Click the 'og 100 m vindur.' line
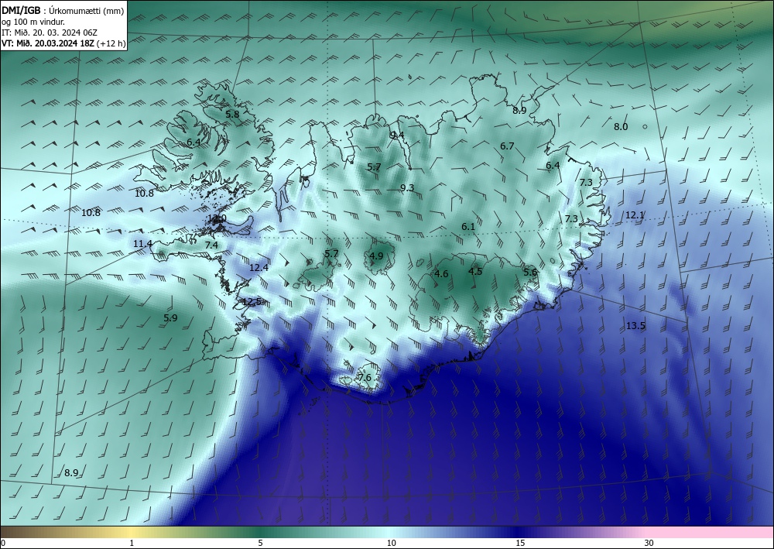 pos(33,22)
